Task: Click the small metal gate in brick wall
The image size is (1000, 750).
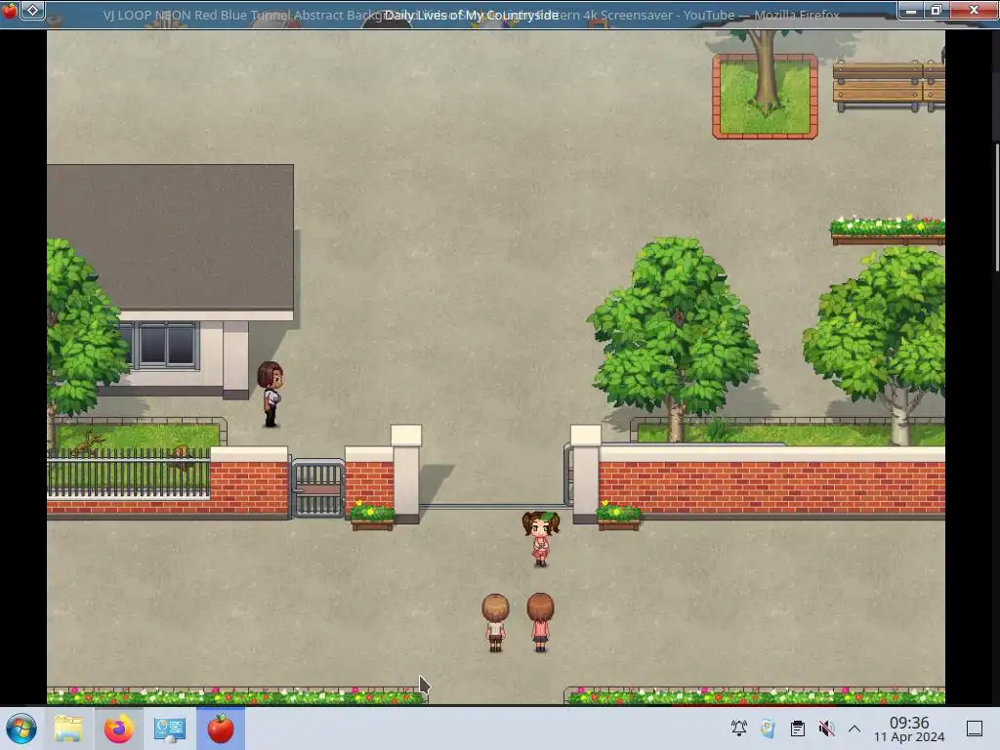Action: pos(317,488)
